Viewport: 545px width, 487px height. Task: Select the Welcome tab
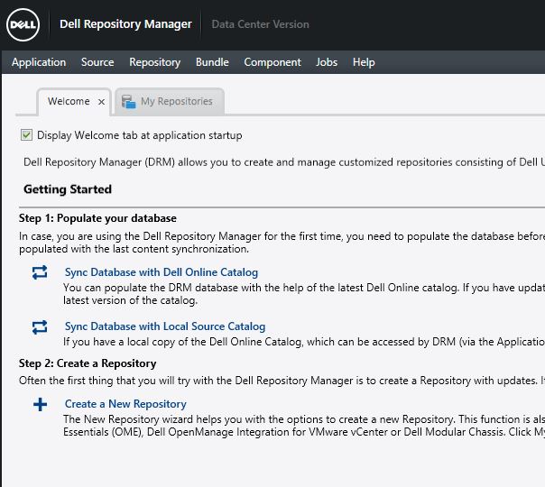tap(69, 101)
